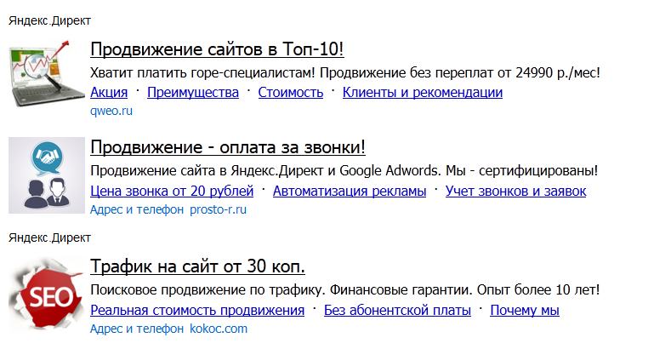Screen dimensions: 654x349
Task: Open 'Клиенты и рекомендации' link
Action: [x=423, y=92]
